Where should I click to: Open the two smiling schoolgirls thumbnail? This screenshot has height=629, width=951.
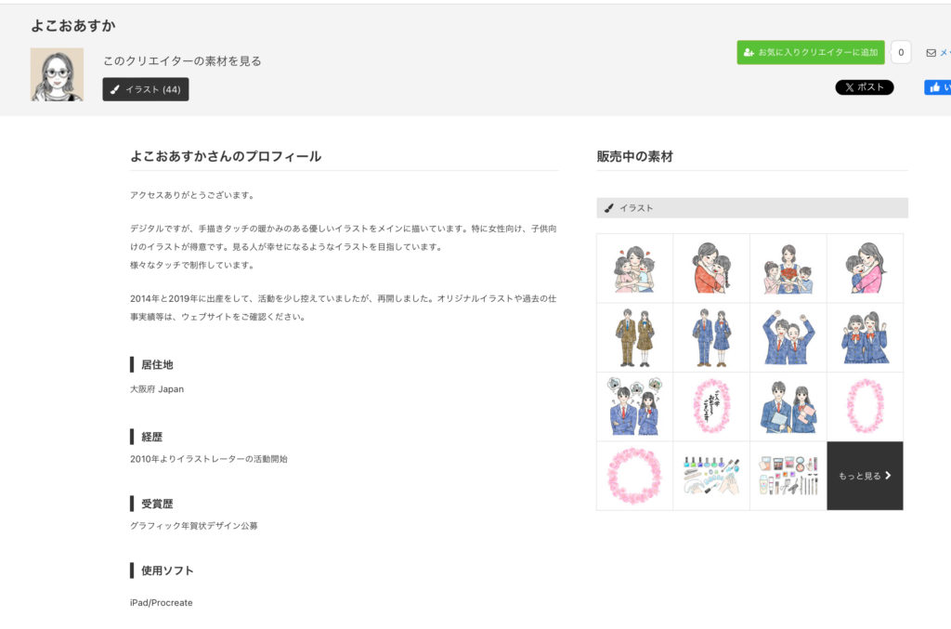click(x=865, y=337)
